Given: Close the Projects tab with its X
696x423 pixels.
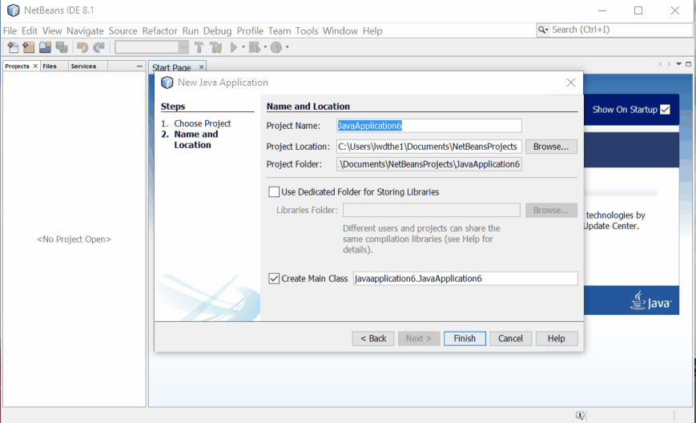Looking at the screenshot, I should (35, 66).
